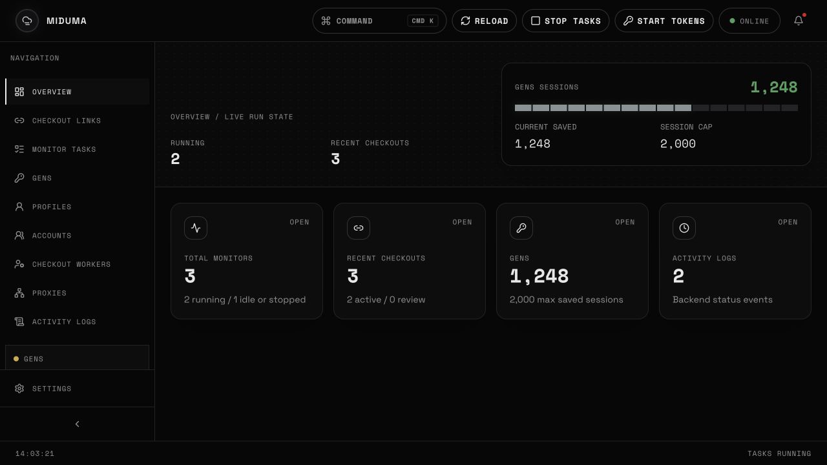827x465 pixels.
Task: Click the Overview / Live Run State breadcrumb
Action: (x=232, y=117)
